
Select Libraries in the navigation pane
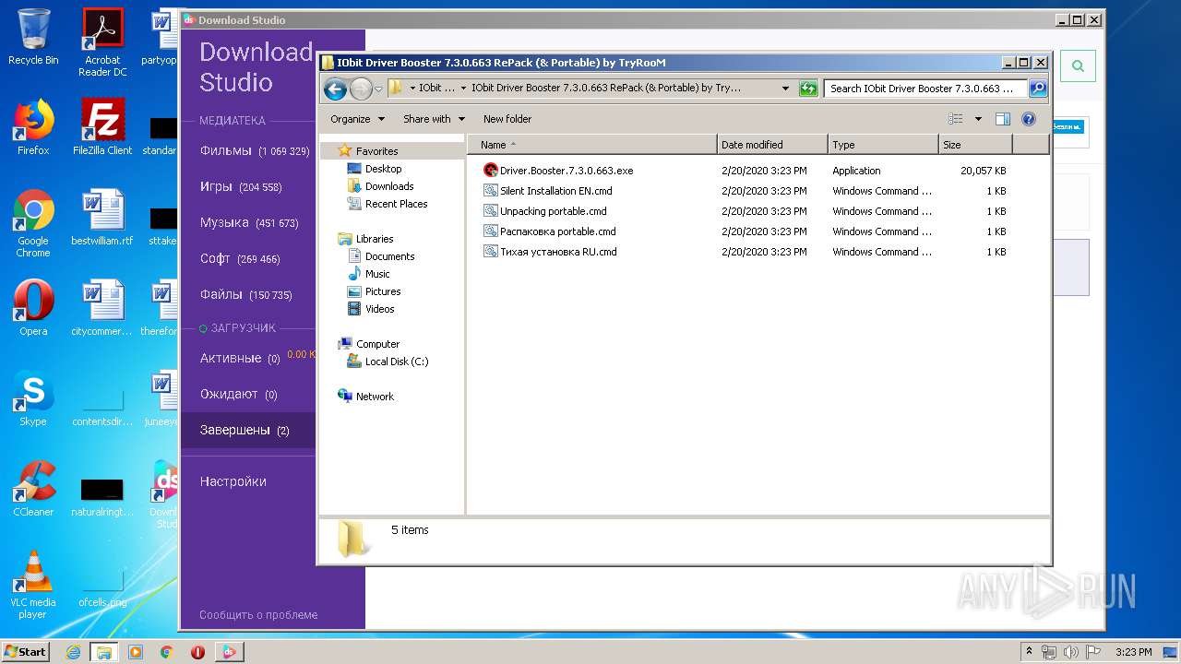[x=375, y=239]
